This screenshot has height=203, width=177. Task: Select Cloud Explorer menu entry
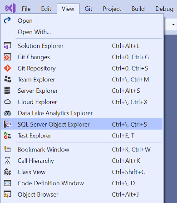point(82,102)
